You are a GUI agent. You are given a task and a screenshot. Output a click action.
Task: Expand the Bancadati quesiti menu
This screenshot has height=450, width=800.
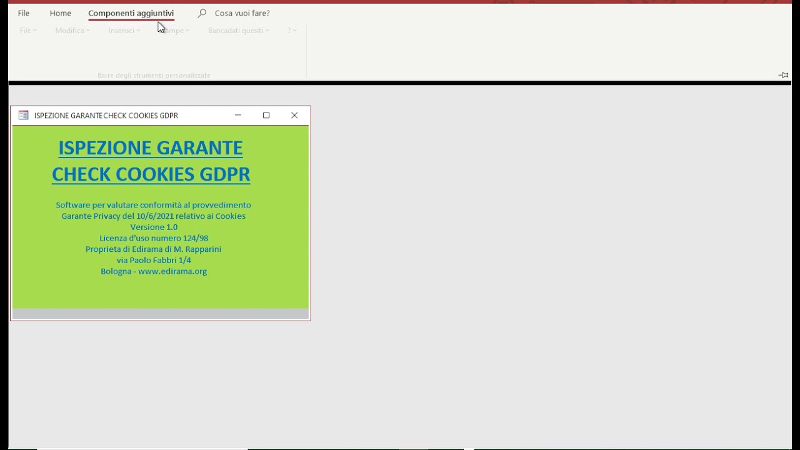click(239, 31)
